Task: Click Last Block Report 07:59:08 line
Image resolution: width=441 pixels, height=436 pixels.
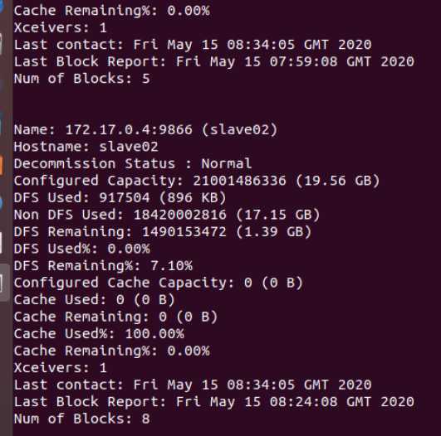Action: 214,61
